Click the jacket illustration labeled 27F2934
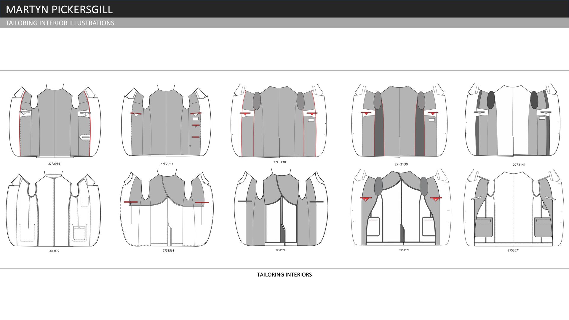 pyautogui.click(x=55, y=121)
